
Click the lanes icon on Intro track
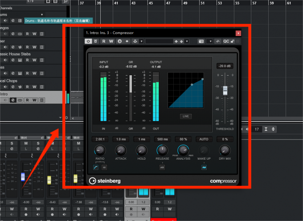41,100
